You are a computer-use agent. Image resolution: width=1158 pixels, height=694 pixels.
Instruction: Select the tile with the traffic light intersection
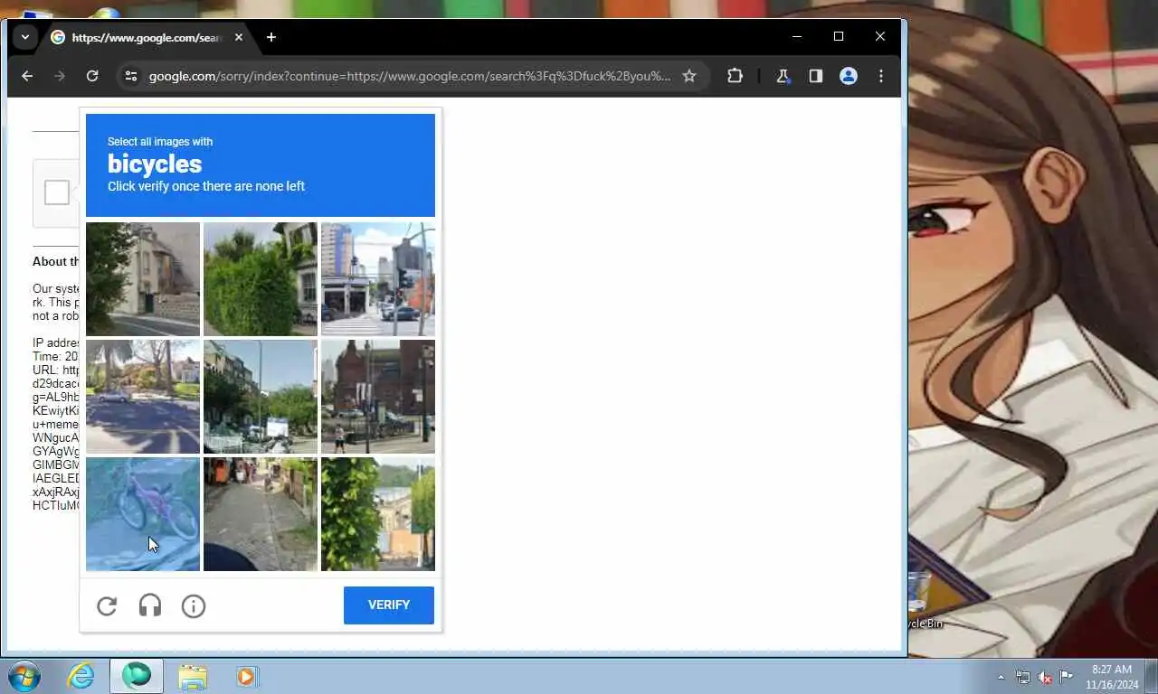[x=378, y=279]
